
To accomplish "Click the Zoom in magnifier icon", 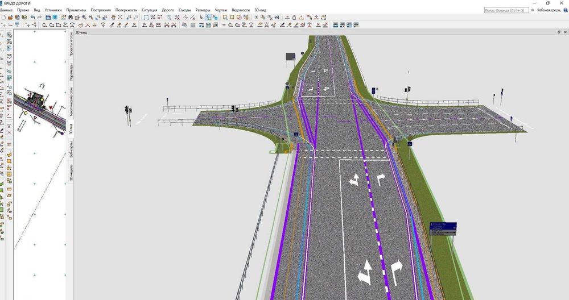I will [84, 17].
